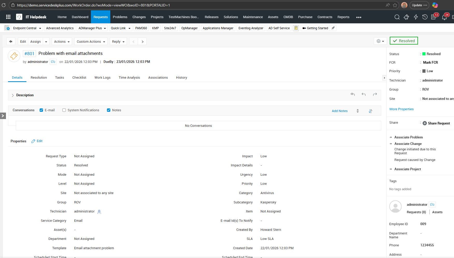Open the search magnifier icon in header

(x=397, y=17)
